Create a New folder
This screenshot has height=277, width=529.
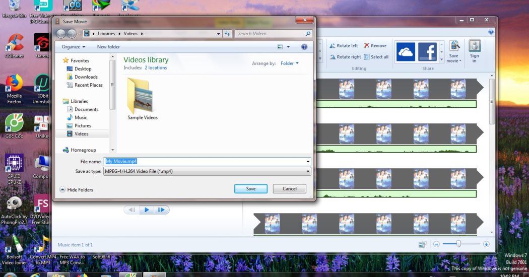[108, 47]
